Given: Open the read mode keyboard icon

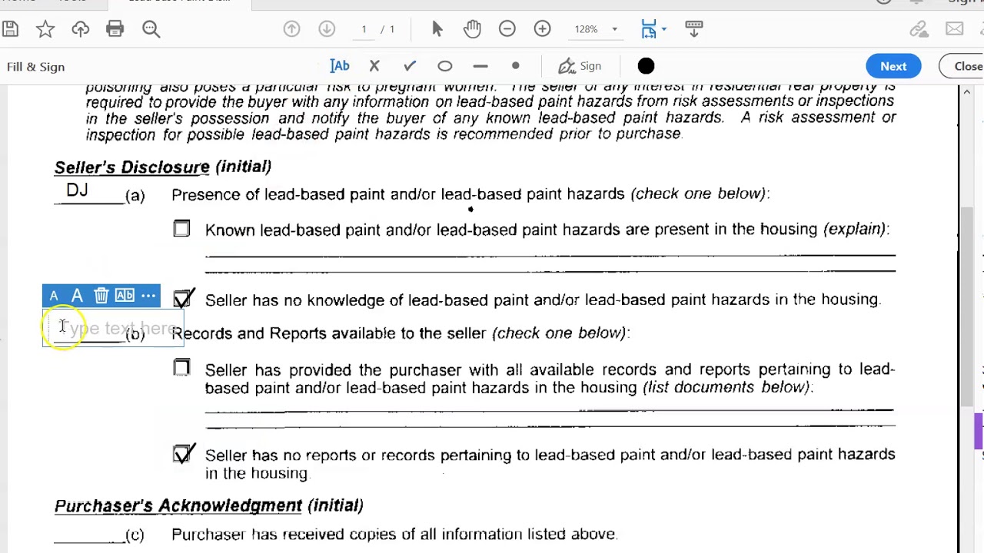Looking at the screenshot, I should click(x=694, y=29).
